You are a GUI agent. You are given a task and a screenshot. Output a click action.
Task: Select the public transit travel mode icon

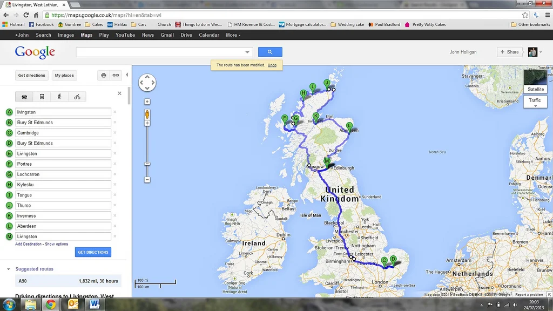click(42, 97)
